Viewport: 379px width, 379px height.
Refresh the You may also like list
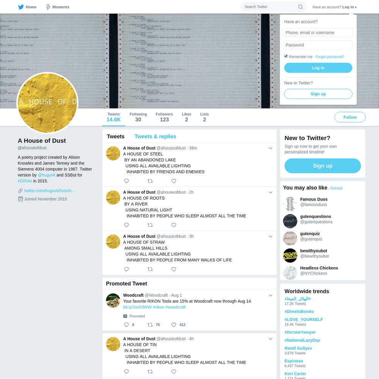336,188
